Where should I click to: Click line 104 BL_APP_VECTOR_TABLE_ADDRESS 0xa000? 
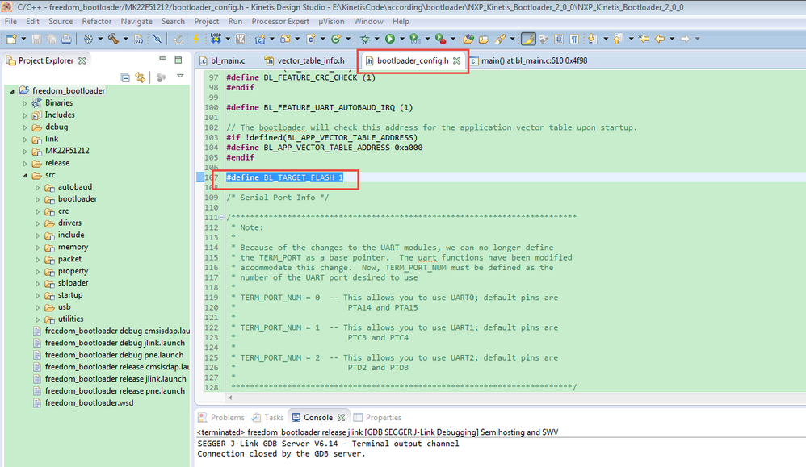click(x=325, y=148)
